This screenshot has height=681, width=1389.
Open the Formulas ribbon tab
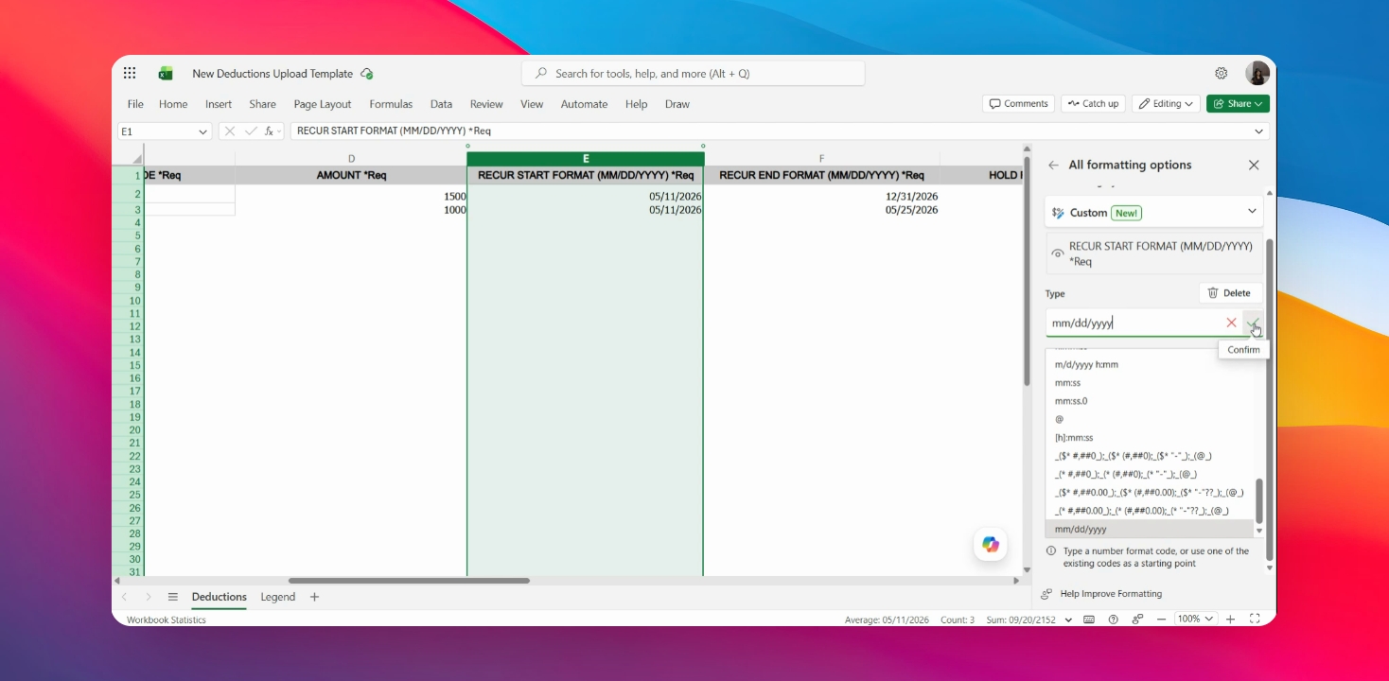(391, 104)
